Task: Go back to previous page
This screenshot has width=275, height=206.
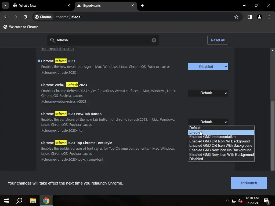Action: (6, 17)
